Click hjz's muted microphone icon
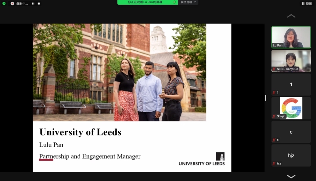Image resolution: width=316 pixels, height=181 pixels. [274, 163]
